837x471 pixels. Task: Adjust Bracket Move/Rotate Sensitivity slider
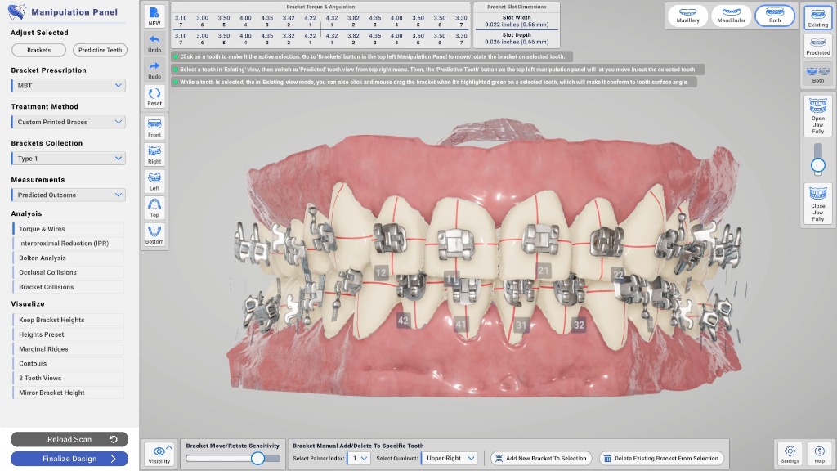pyautogui.click(x=257, y=459)
